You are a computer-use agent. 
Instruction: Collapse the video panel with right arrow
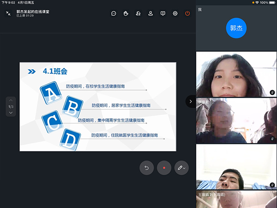coord(191,101)
